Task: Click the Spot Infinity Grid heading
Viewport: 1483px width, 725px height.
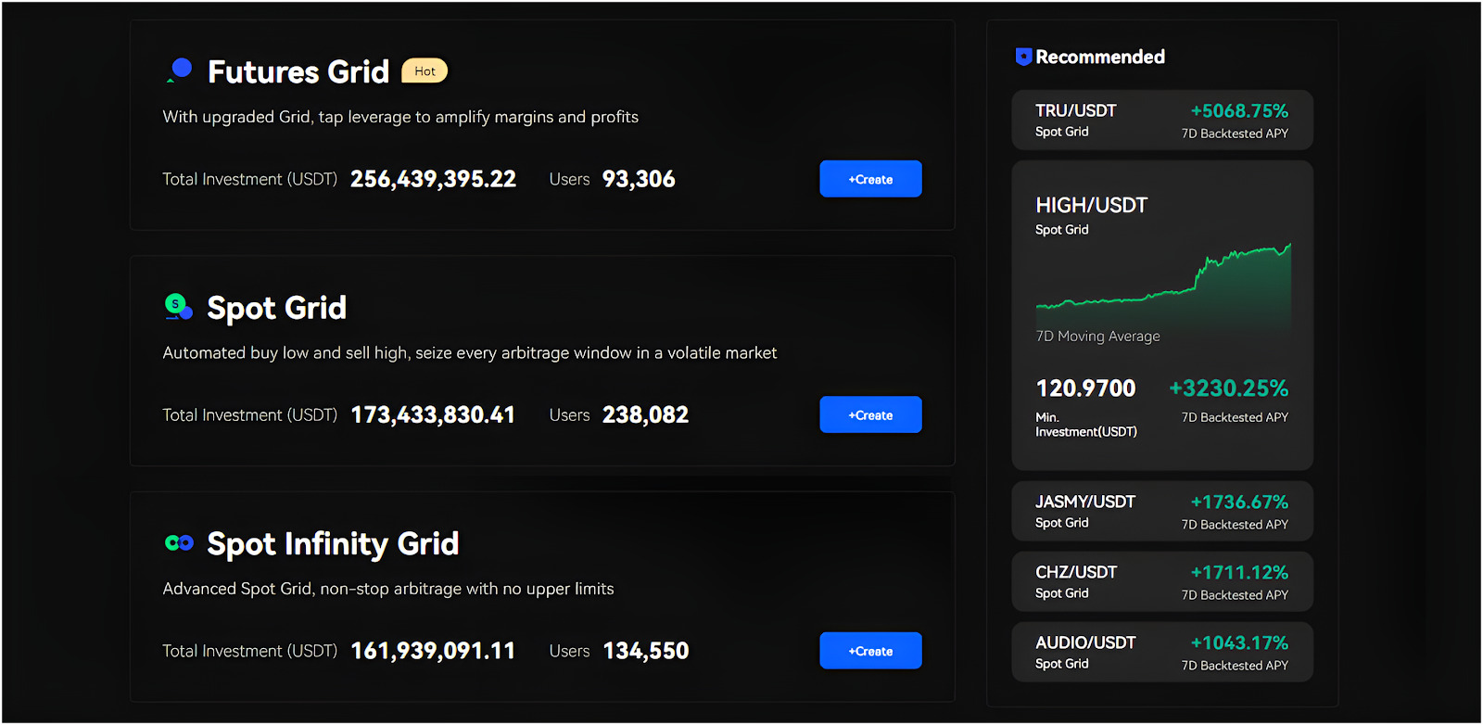Action: tap(333, 544)
